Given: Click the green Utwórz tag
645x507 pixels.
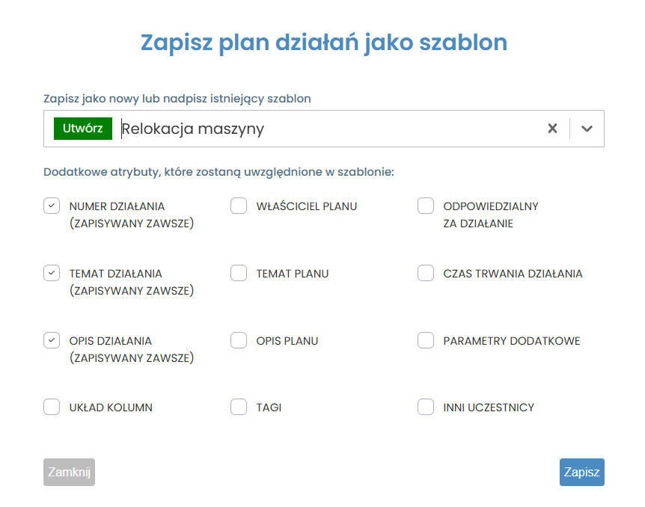Looking at the screenshot, I should coord(83,129).
